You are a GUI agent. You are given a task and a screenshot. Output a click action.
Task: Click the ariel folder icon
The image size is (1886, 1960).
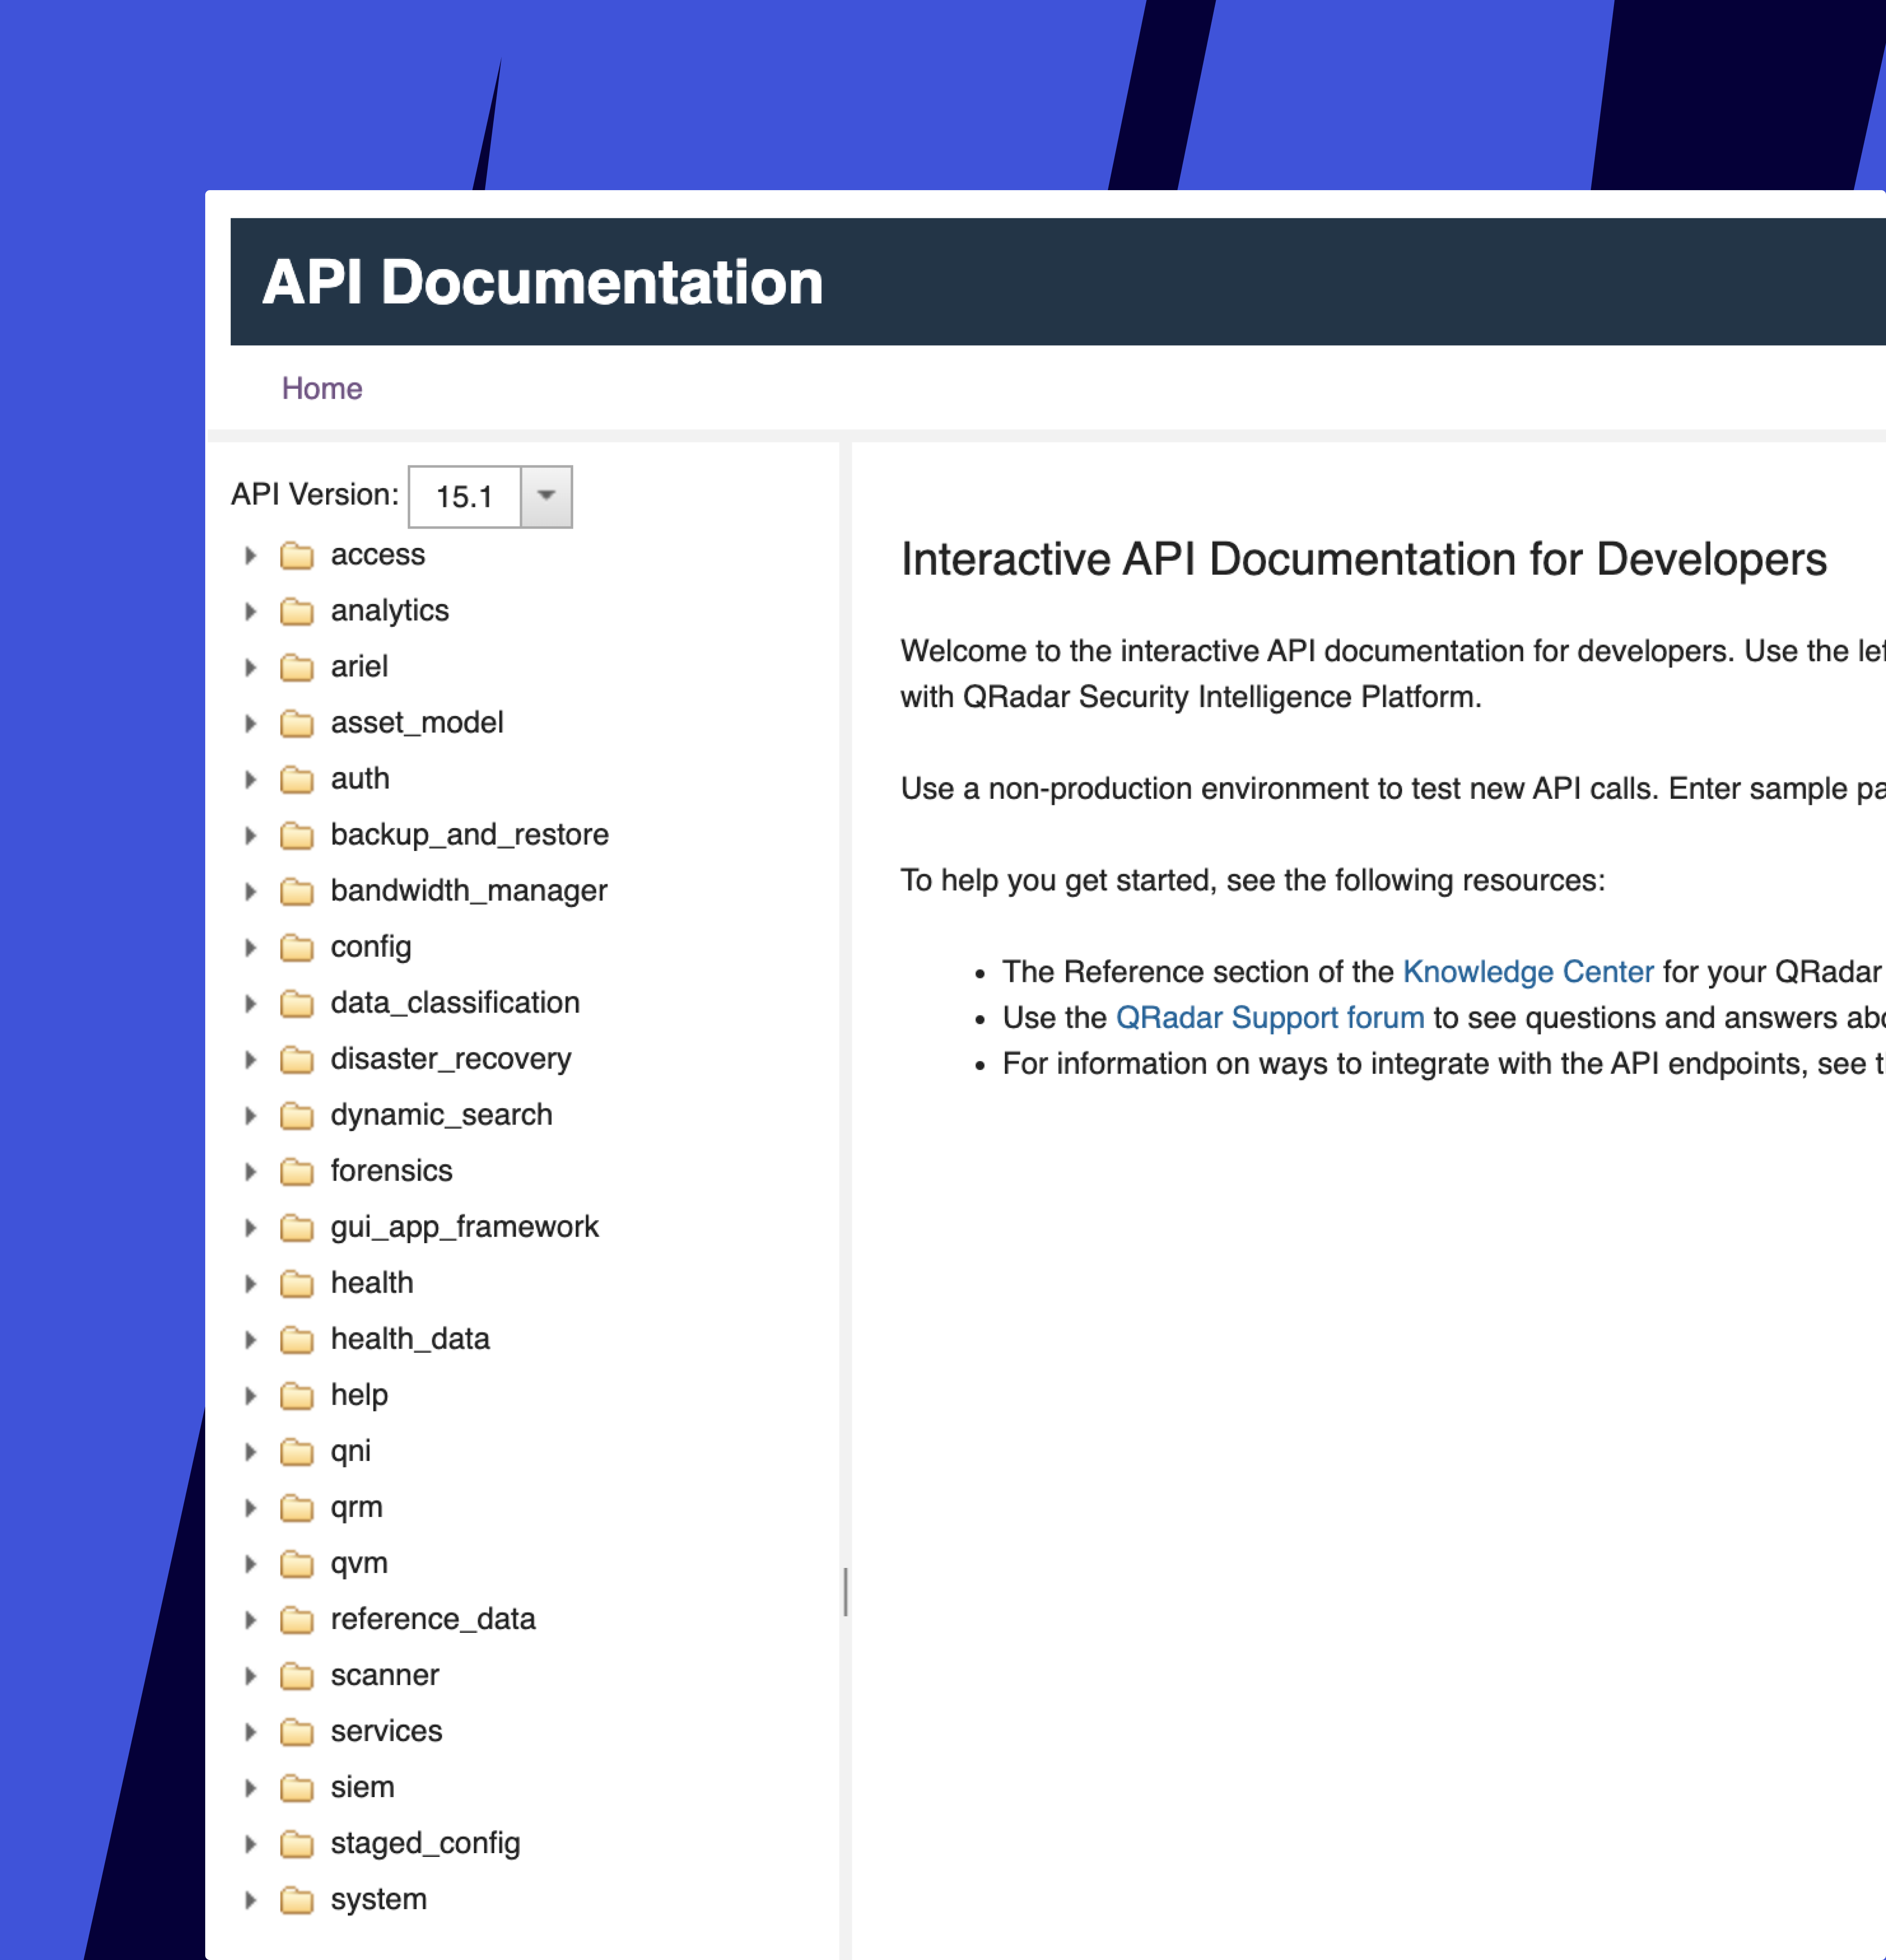(296, 667)
